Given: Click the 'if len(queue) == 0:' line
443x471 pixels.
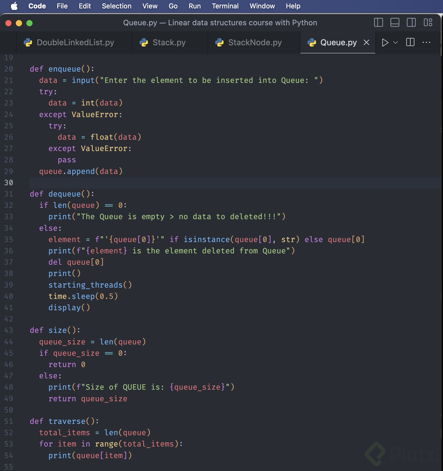Looking at the screenshot, I should (83, 205).
